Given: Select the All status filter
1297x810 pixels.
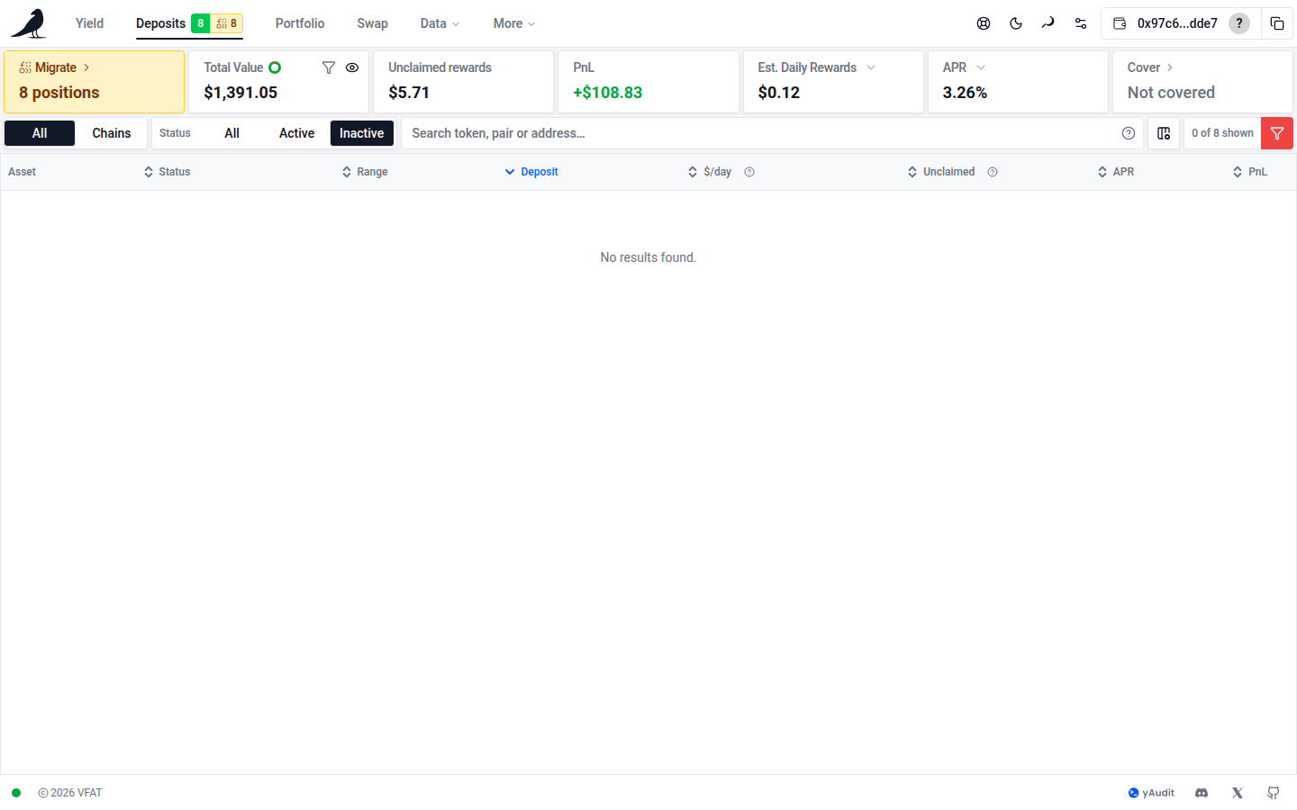Looking at the screenshot, I should tap(231, 133).
